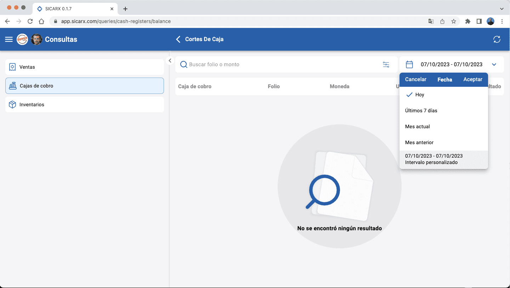The image size is (510, 288).
Task: Click the calendar icon in date field
Action: 409,64
